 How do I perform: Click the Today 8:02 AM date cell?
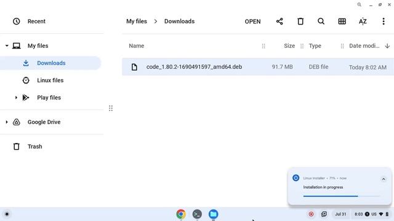click(x=368, y=67)
